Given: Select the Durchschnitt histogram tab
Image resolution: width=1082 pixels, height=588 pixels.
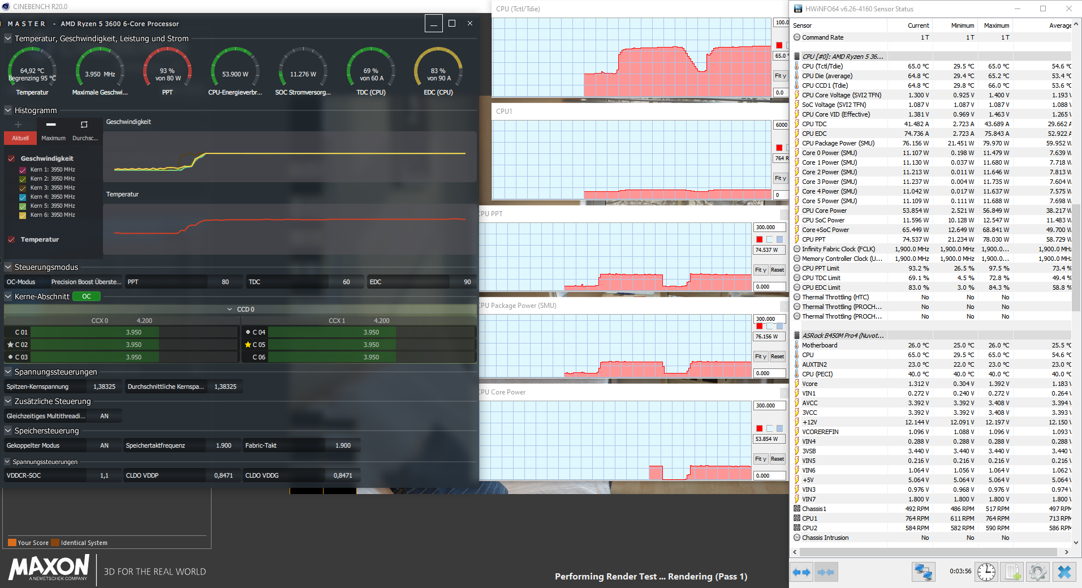Looking at the screenshot, I should pos(85,138).
